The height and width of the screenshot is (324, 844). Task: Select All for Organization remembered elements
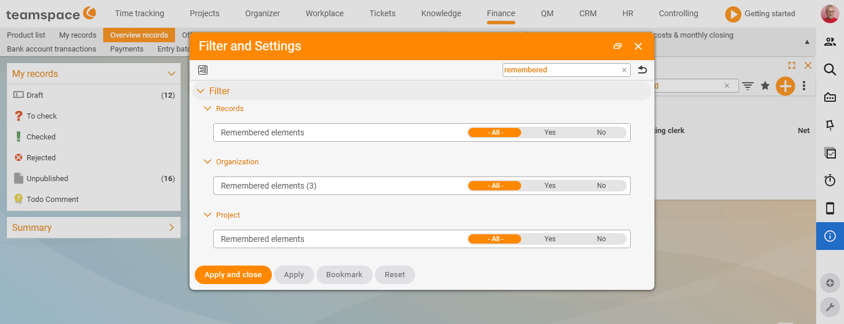[x=494, y=186]
